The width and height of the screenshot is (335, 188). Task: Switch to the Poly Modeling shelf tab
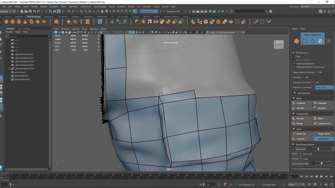pyautogui.click(x=33, y=16)
